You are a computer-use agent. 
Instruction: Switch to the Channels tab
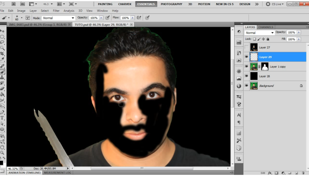[266, 27]
